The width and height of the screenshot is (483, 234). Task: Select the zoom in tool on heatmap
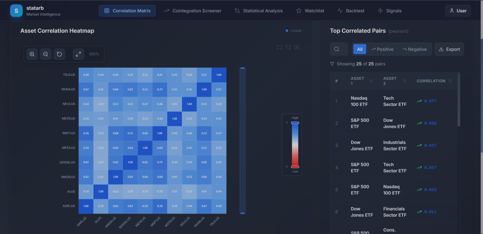tap(32, 54)
